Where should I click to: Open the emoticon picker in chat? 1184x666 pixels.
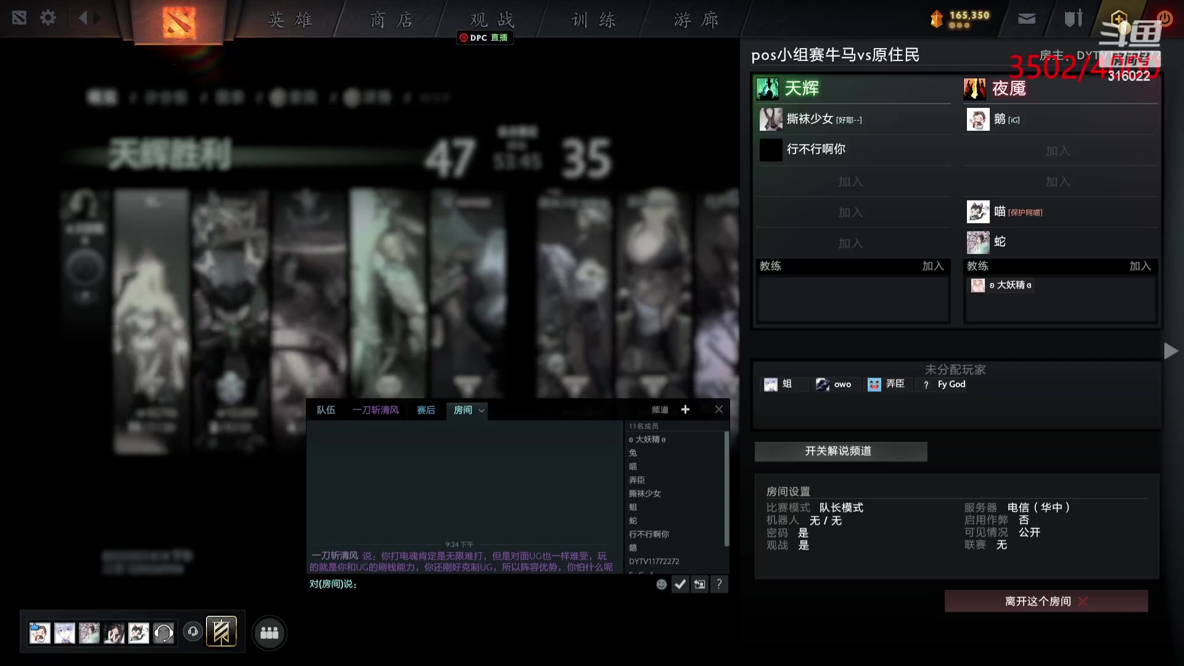click(x=662, y=585)
